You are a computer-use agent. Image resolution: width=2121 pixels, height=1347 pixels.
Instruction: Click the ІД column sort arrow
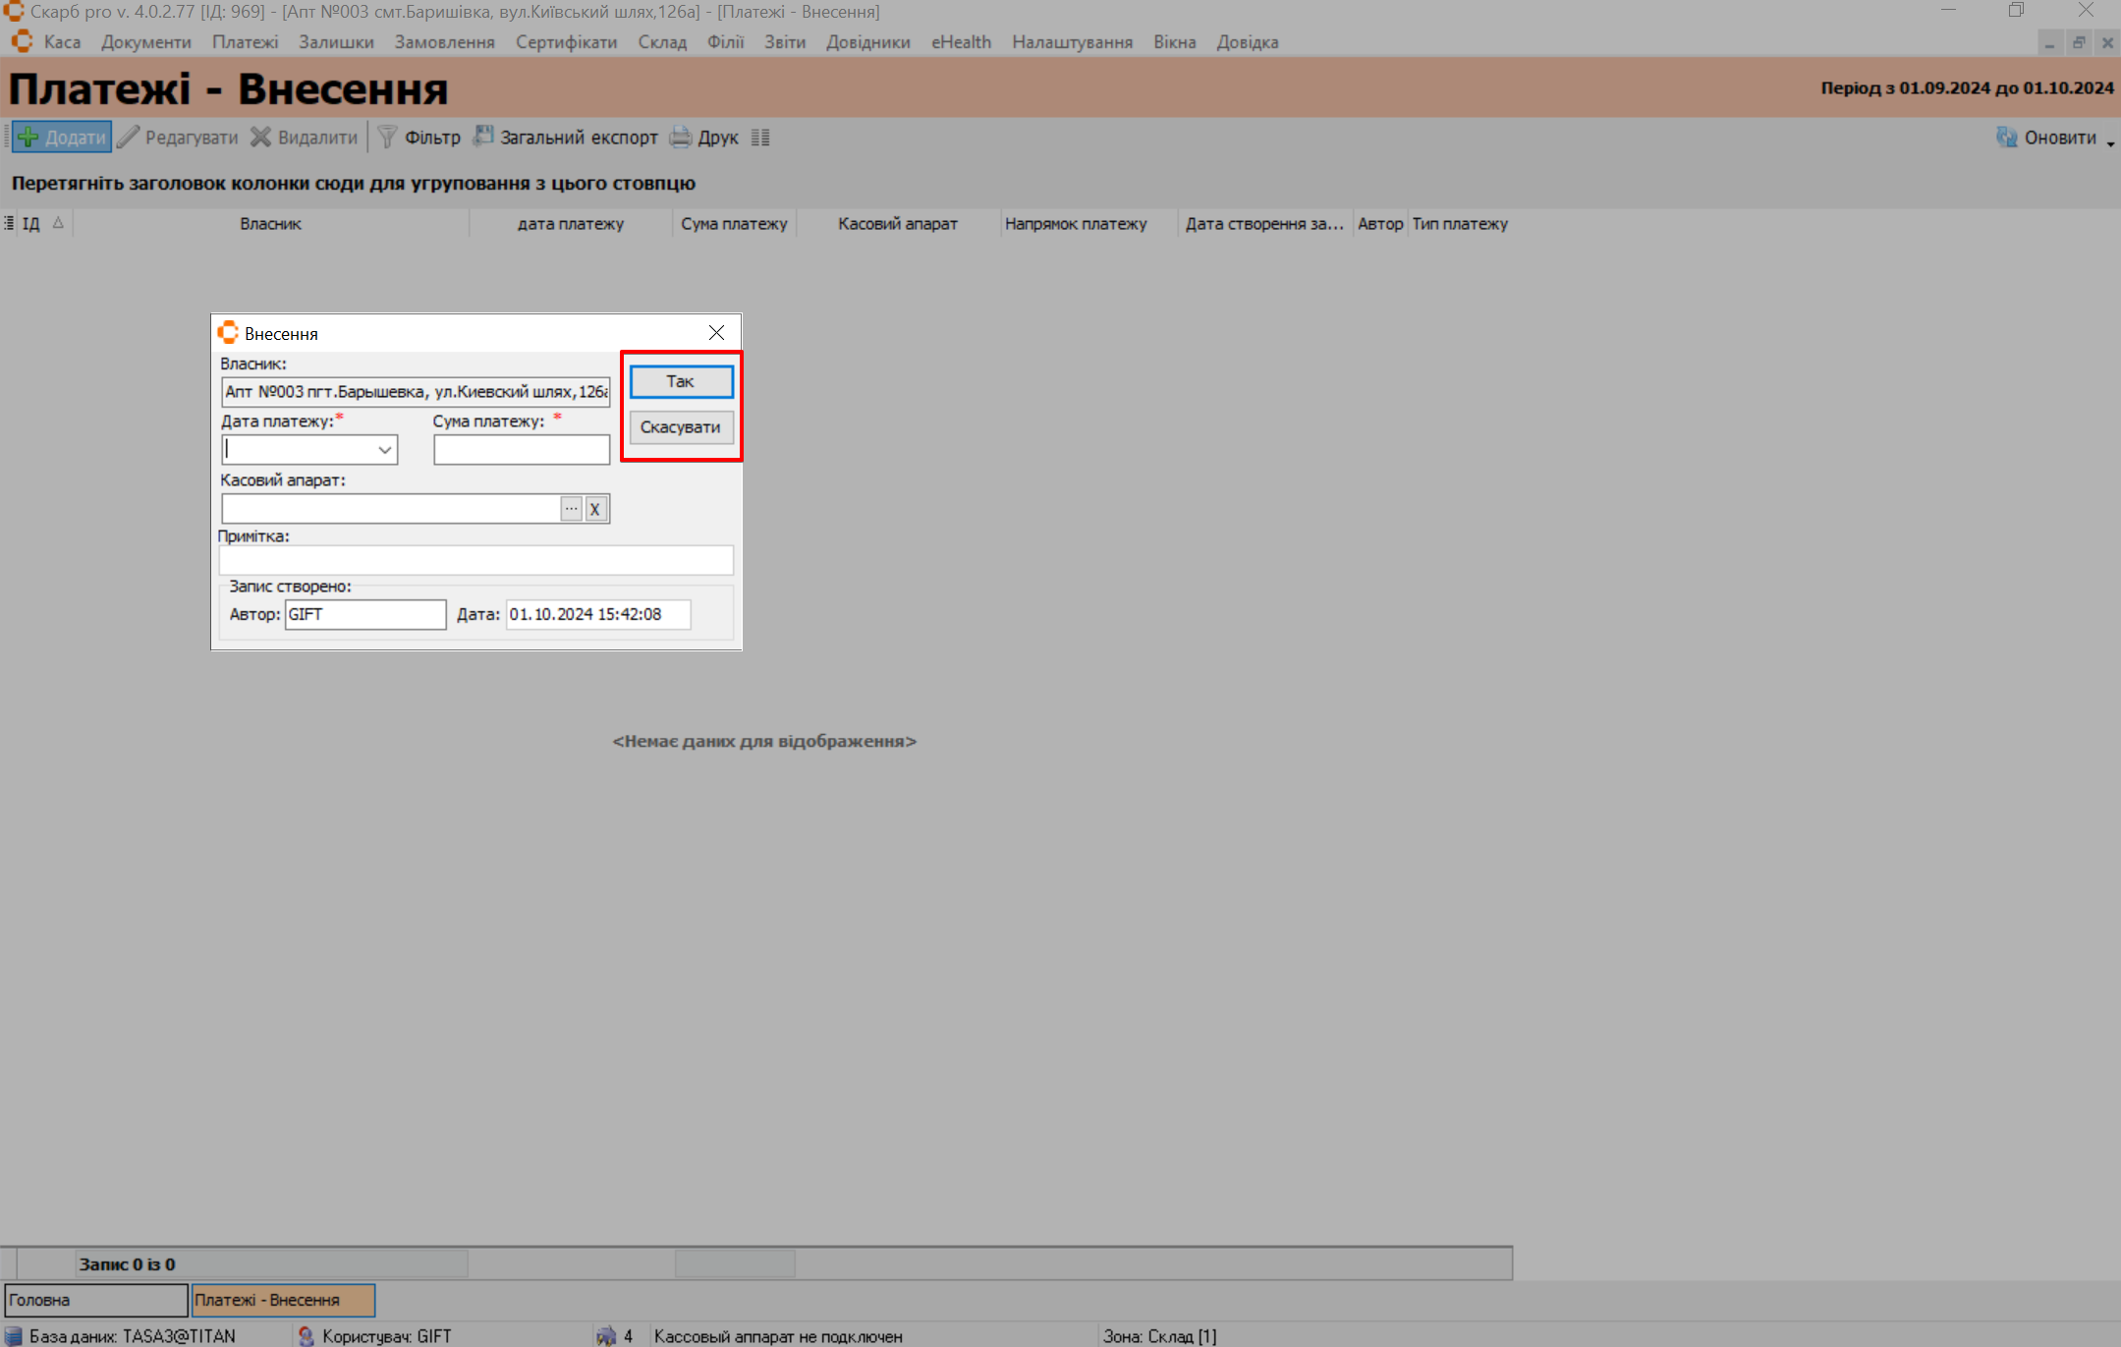click(x=58, y=223)
